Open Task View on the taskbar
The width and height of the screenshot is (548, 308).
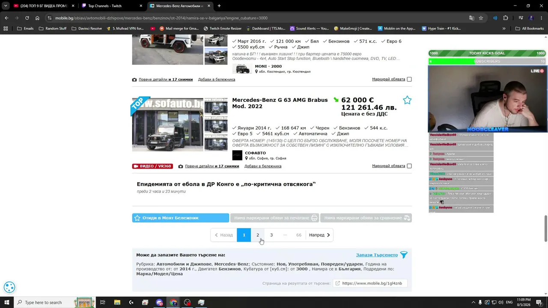[x=103, y=302]
